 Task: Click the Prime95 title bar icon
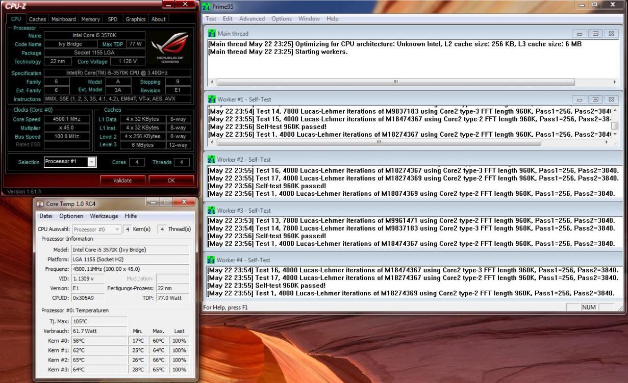206,6
